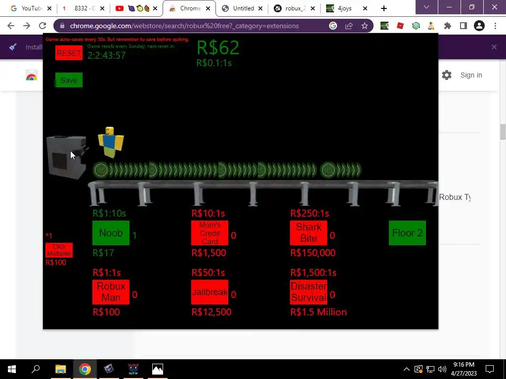Buy the Disaster Survival upgrade
The width and height of the screenshot is (506, 379).
point(308,292)
